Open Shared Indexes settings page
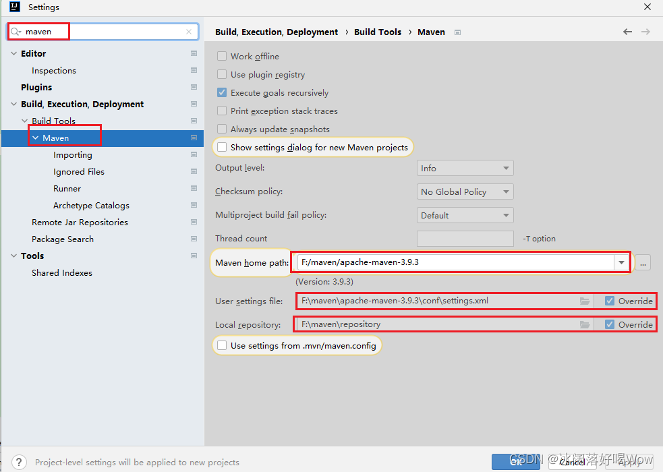 62,273
